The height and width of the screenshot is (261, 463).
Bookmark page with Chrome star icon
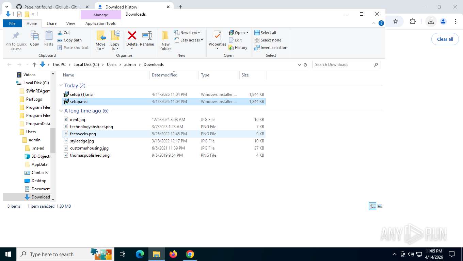coord(396,21)
